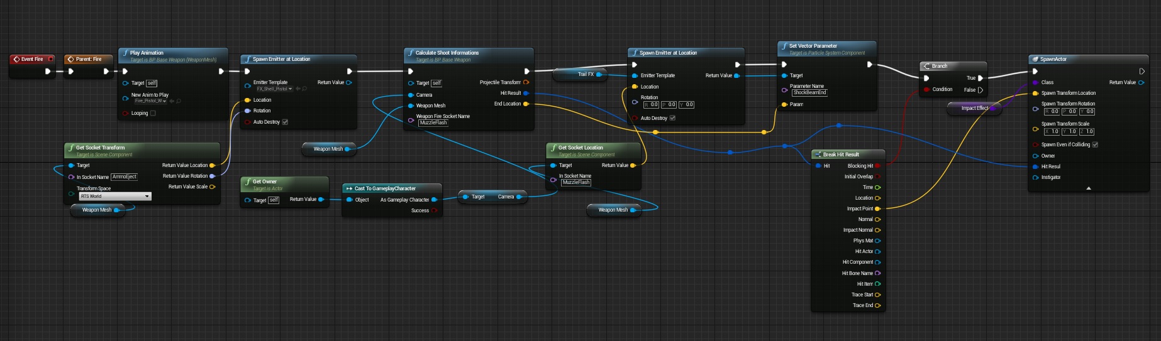Screen dimensions: 1161x341
Task: Click the Return Value Rotation output pin
Action: 212,176
